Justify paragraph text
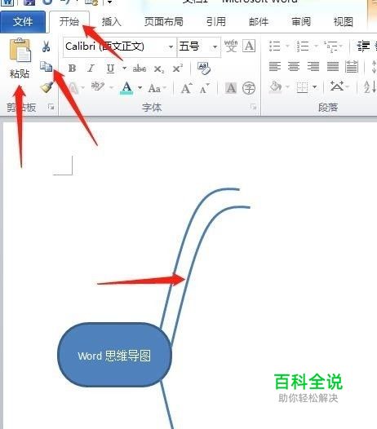 (x=333, y=67)
